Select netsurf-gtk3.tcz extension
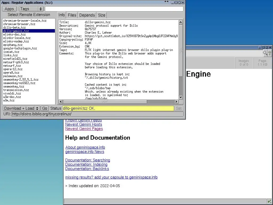 click(x=29, y=62)
